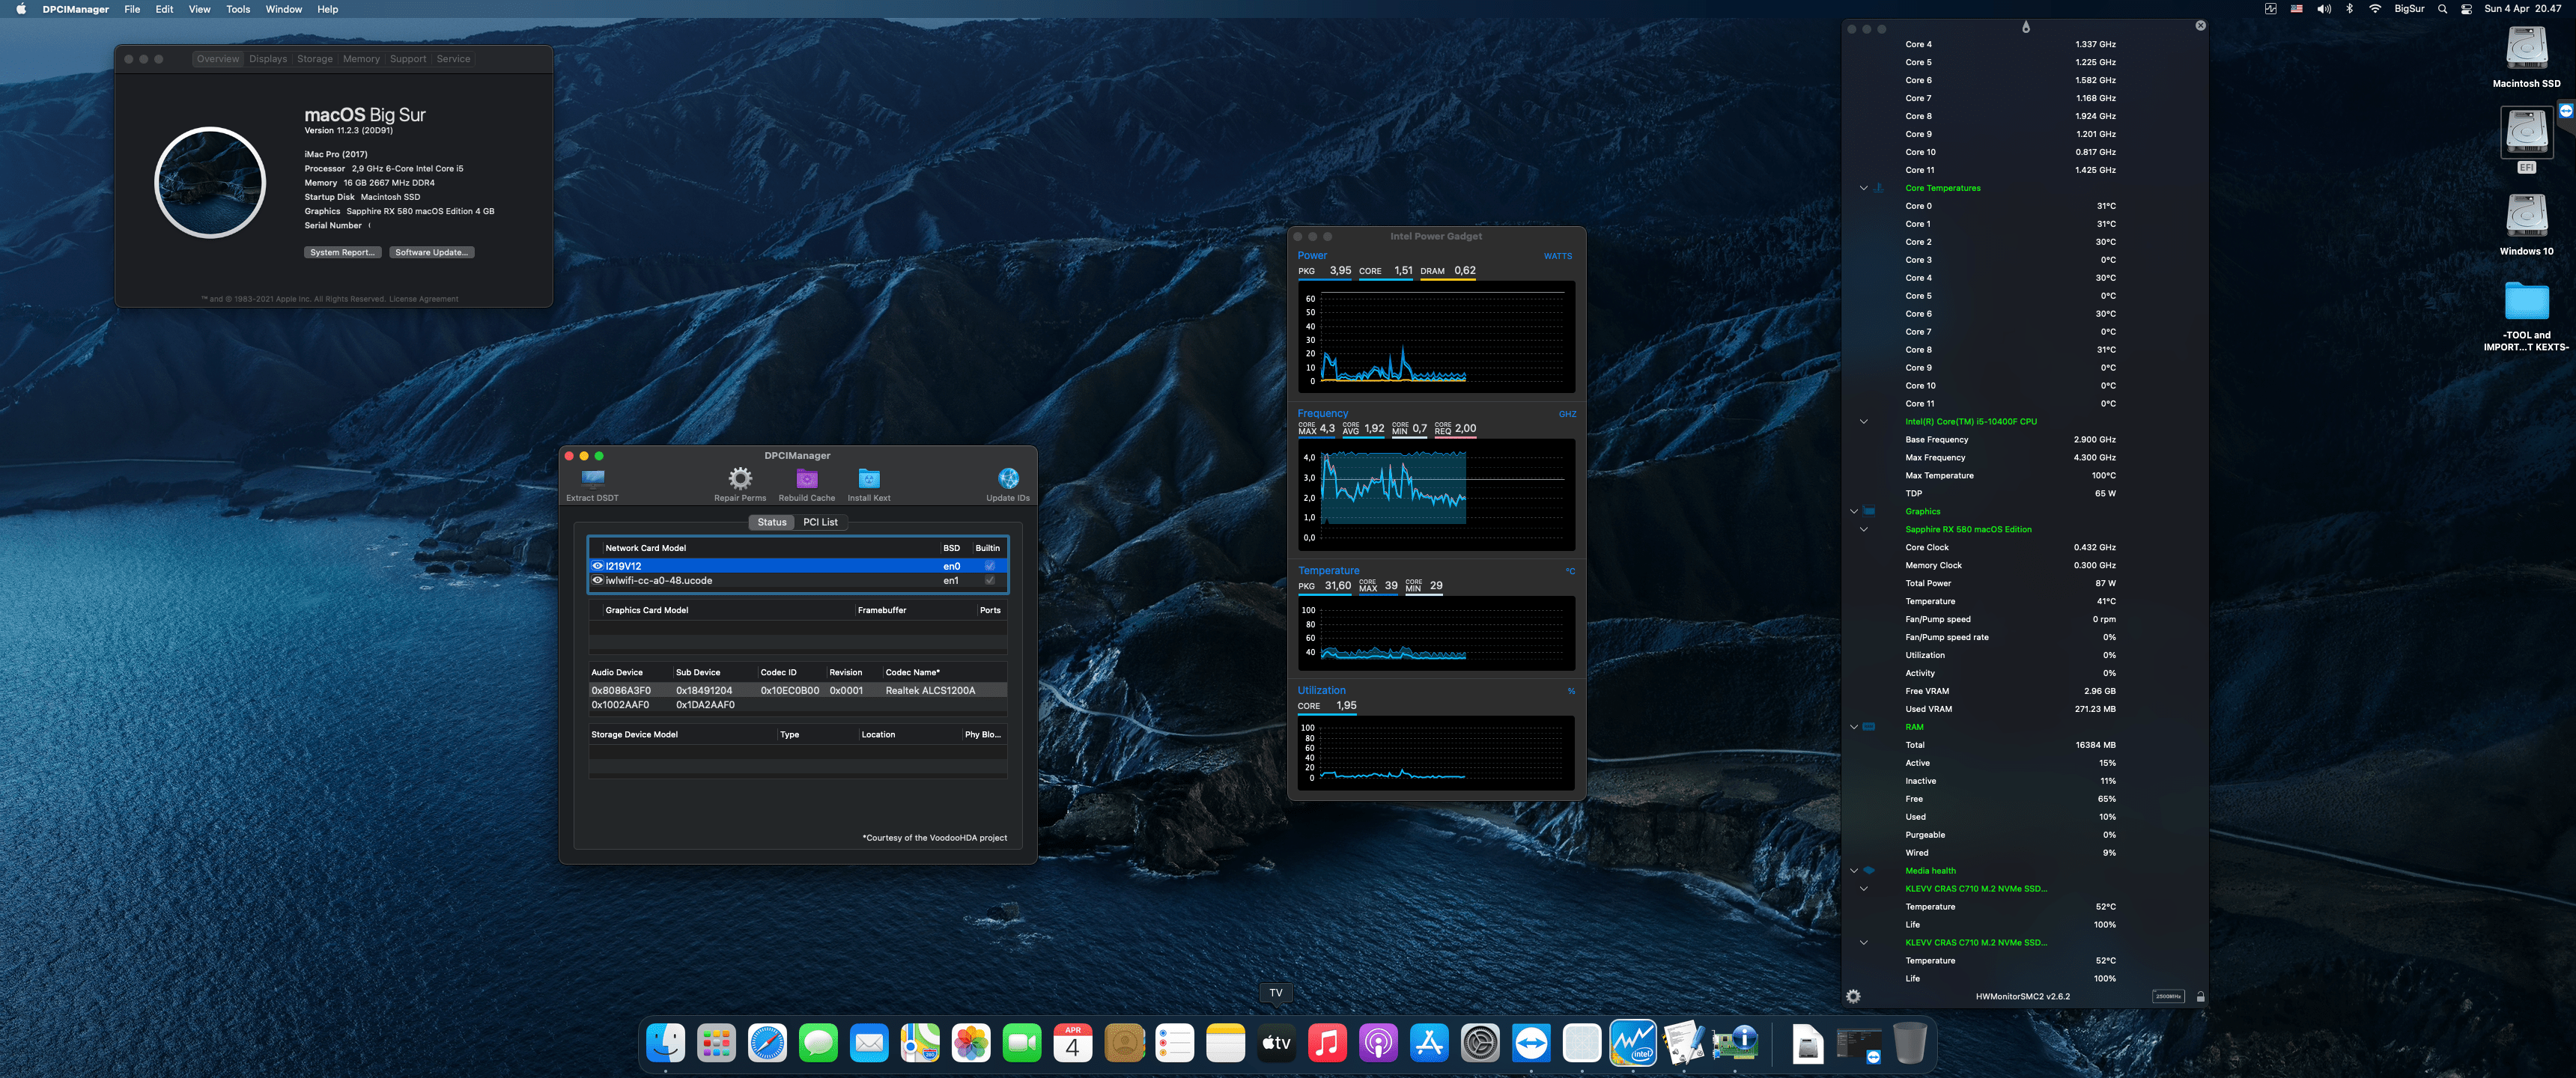Select the Macintosh SSD desktop drive
The height and width of the screenshot is (1078, 2576).
pyautogui.click(x=2526, y=48)
